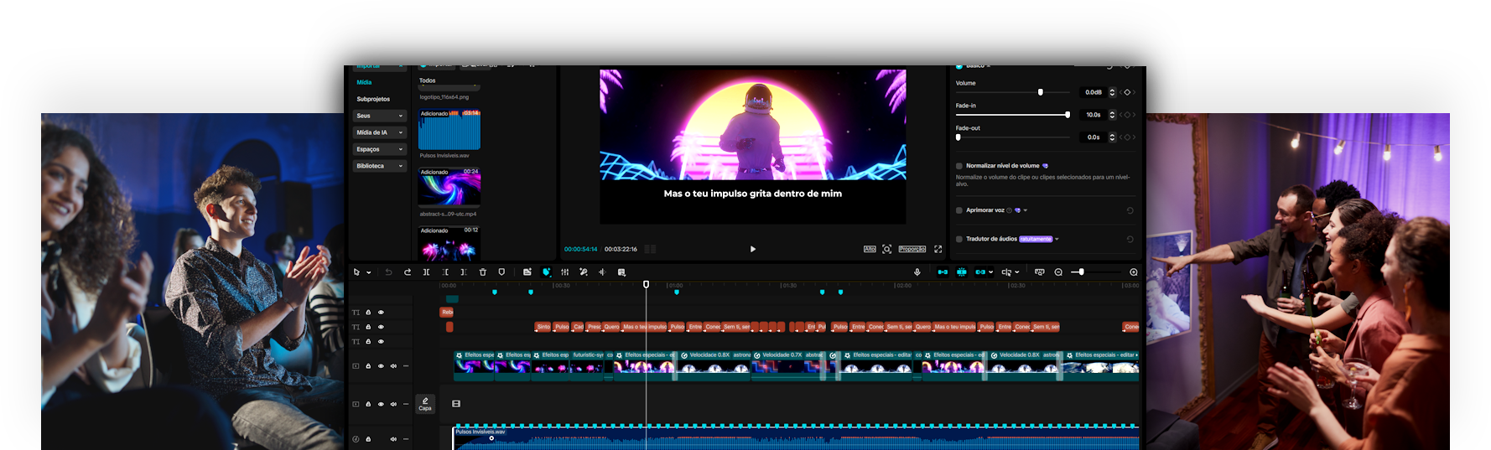
Task: Open the Mídia tab
Action: point(364,82)
